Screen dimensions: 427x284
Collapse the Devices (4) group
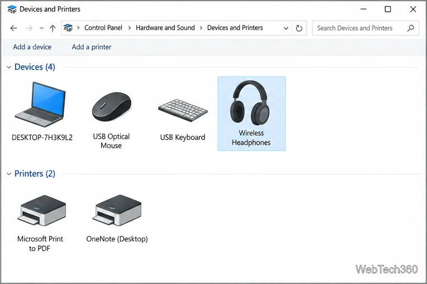pos(9,67)
